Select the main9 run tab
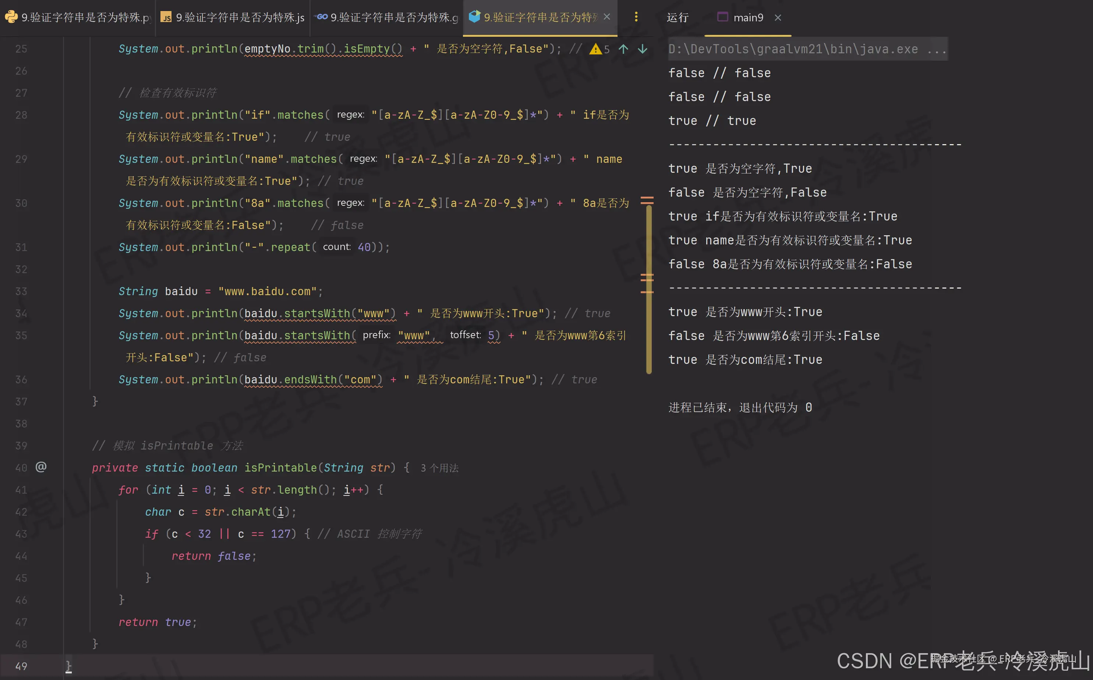1093x680 pixels. [748, 18]
